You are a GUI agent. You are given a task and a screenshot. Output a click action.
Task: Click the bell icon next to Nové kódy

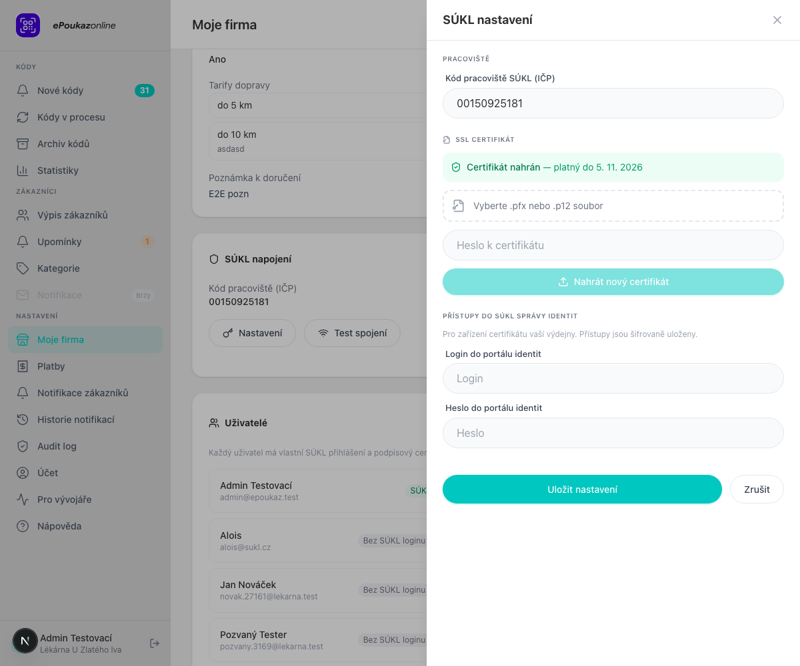pos(23,91)
